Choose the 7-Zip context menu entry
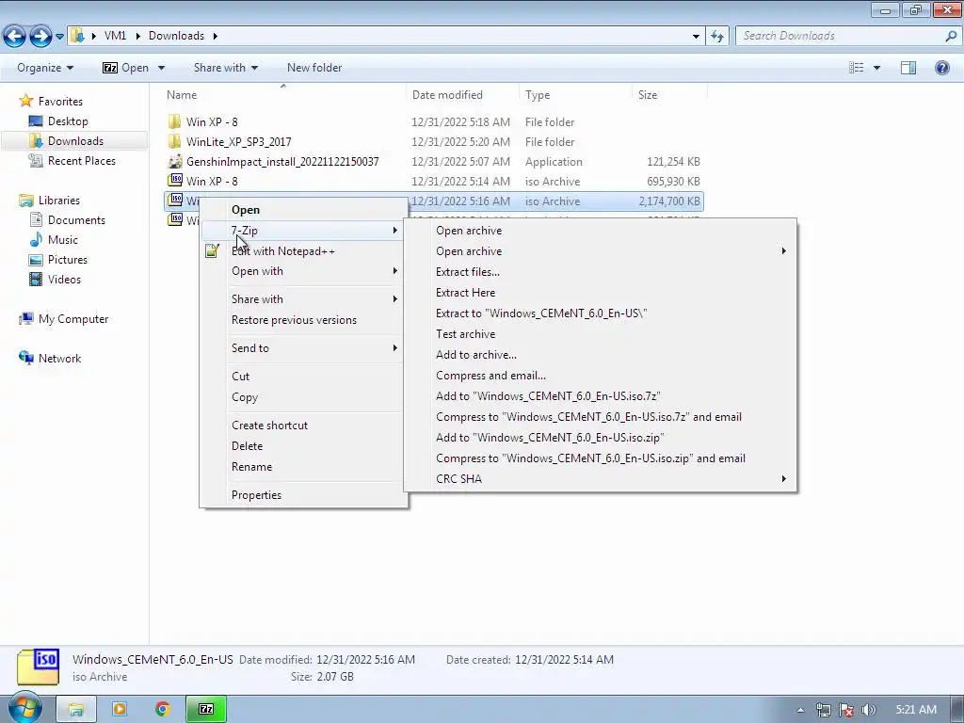Viewport: 964px width, 723px height. click(304, 231)
